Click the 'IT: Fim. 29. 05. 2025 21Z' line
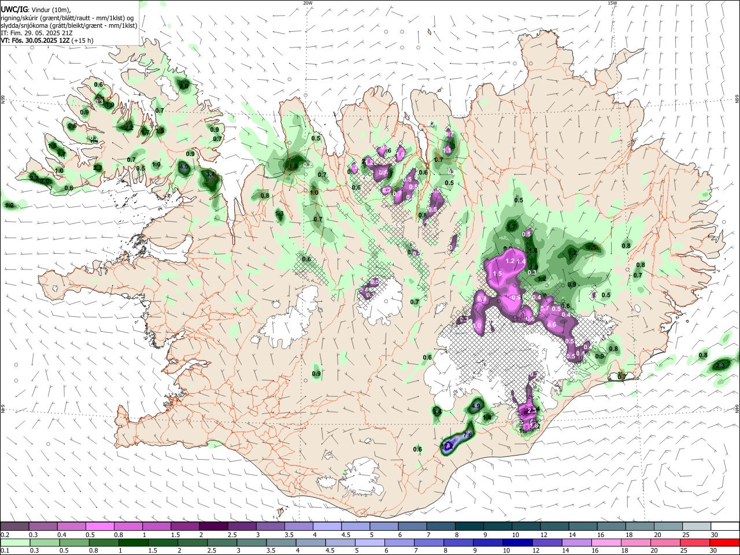Viewport: 740px width, 555px height. point(36,34)
